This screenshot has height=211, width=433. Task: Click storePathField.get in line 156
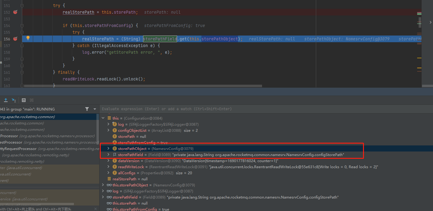165,39
